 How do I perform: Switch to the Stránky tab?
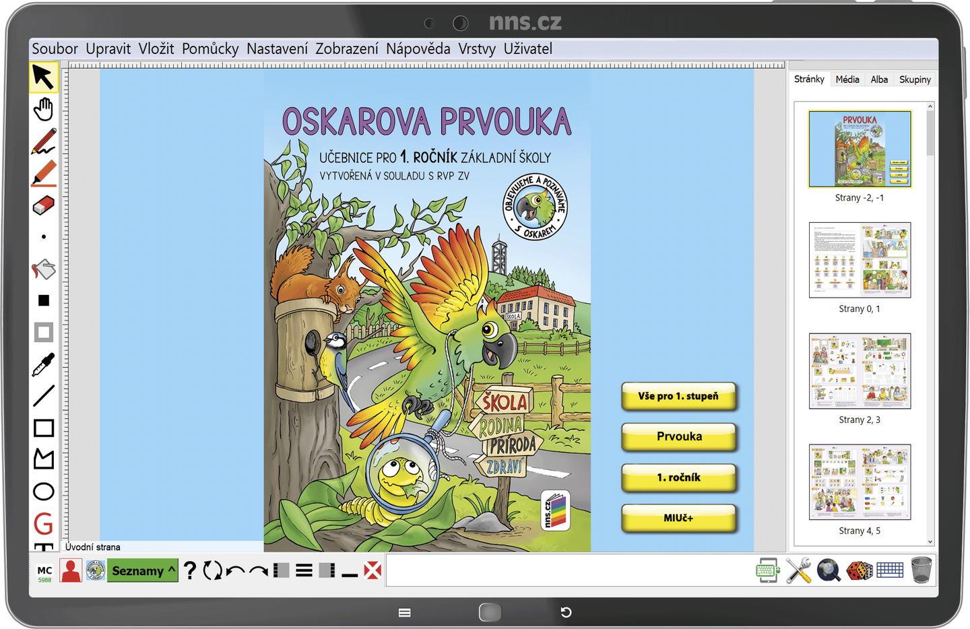tap(809, 79)
